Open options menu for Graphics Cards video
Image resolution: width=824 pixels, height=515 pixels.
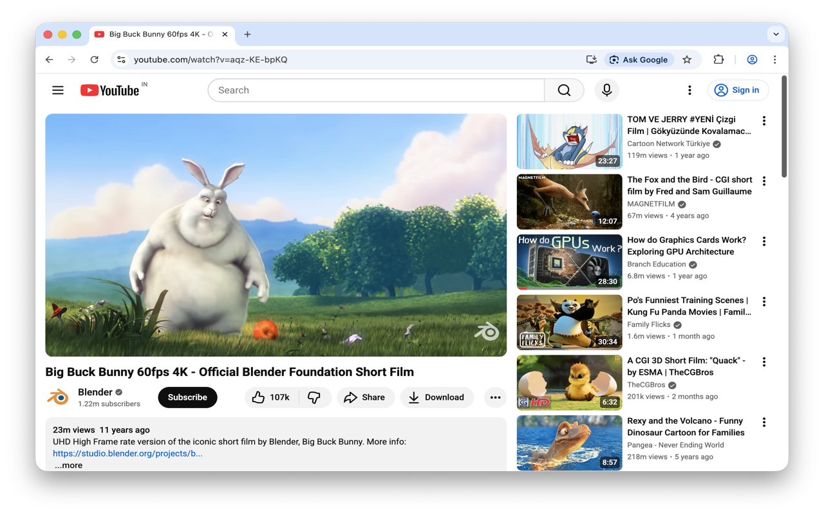tap(764, 241)
